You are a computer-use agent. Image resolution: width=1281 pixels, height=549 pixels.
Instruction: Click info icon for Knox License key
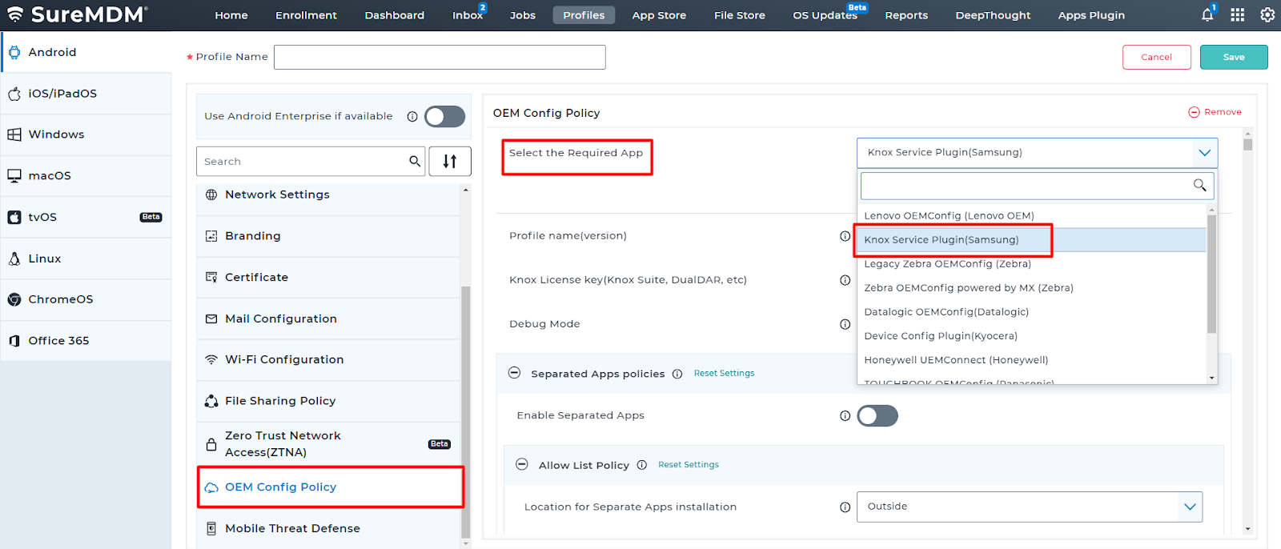[845, 280]
